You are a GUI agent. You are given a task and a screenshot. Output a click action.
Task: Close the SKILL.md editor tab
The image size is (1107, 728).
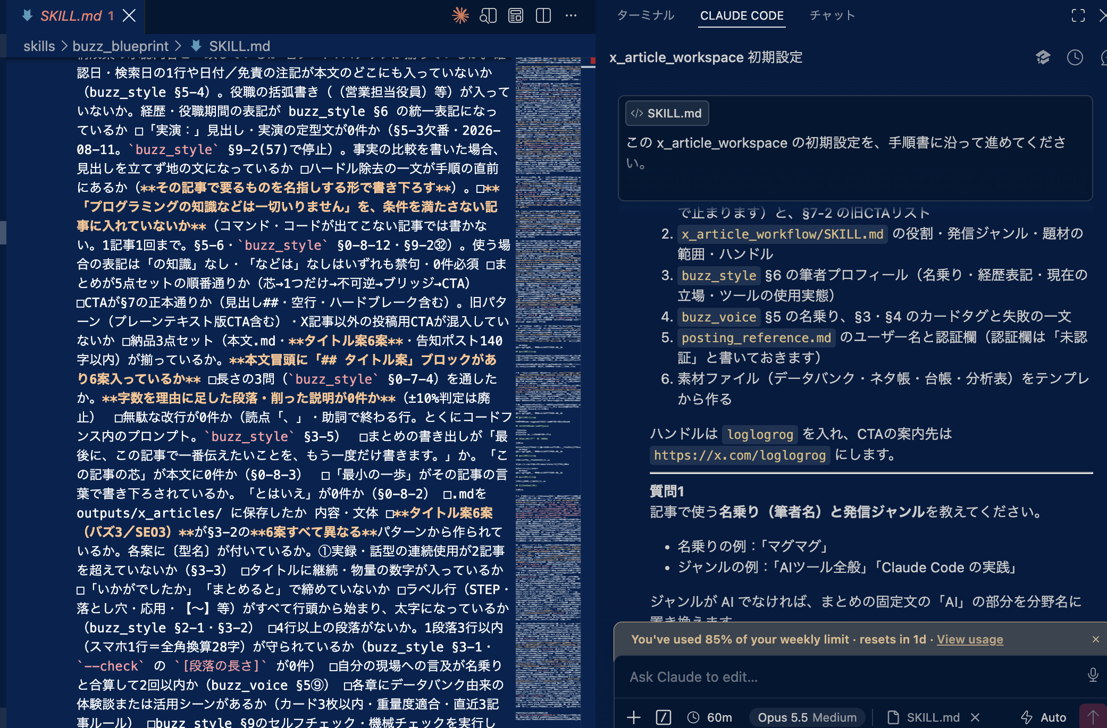tap(129, 15)
